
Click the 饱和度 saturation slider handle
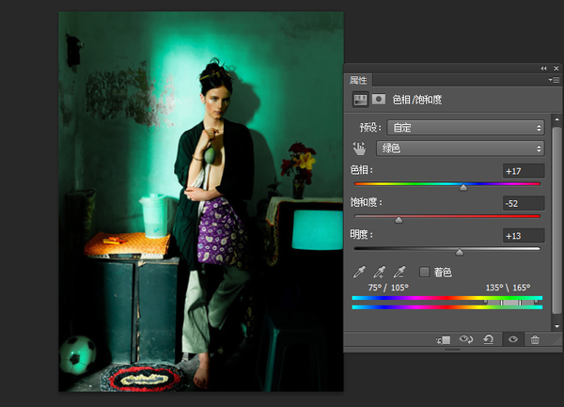pos(399,219)
